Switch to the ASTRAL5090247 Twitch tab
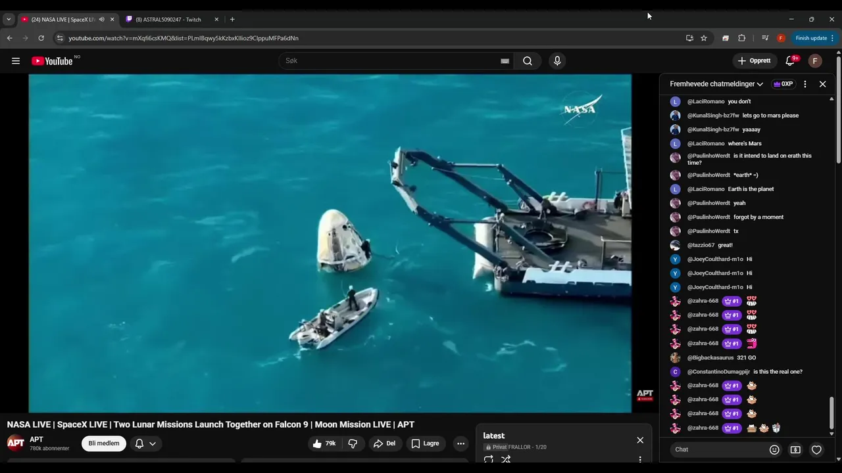This screenshot has height=473, width=842. [x=168, y=20]
